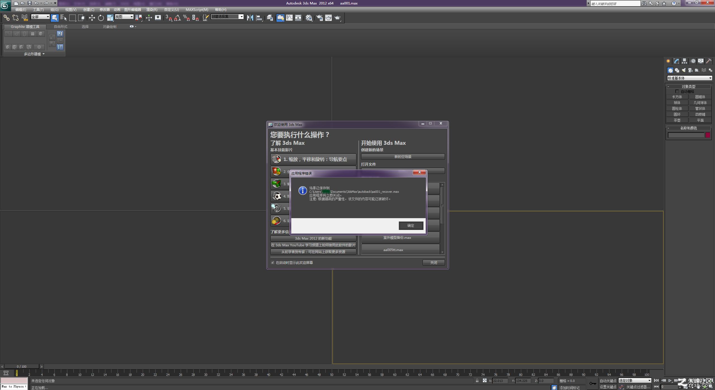This screenshot has height=390, width=715.
Task: Toggle the Window/Crossing selection icon
Action: point(81,18)
